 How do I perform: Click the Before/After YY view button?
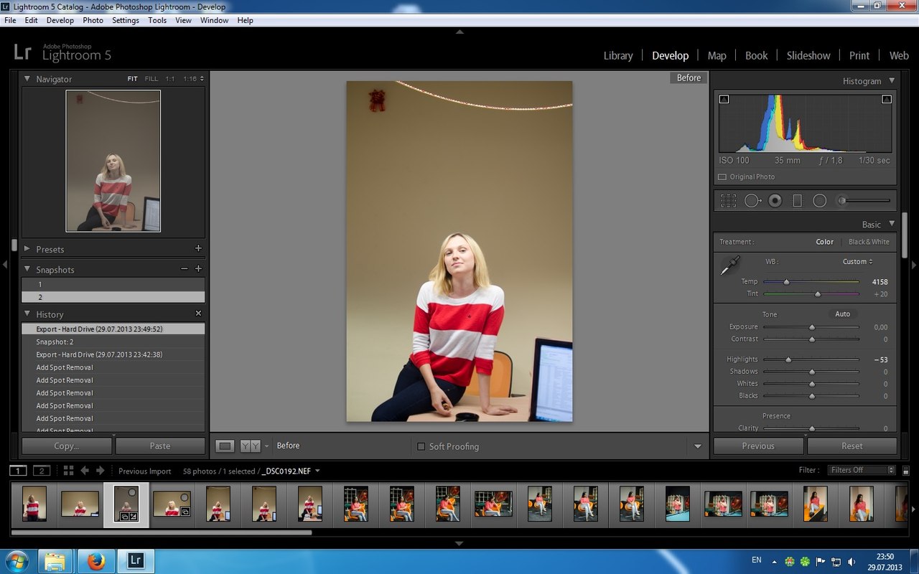click(x=250, y=446)
